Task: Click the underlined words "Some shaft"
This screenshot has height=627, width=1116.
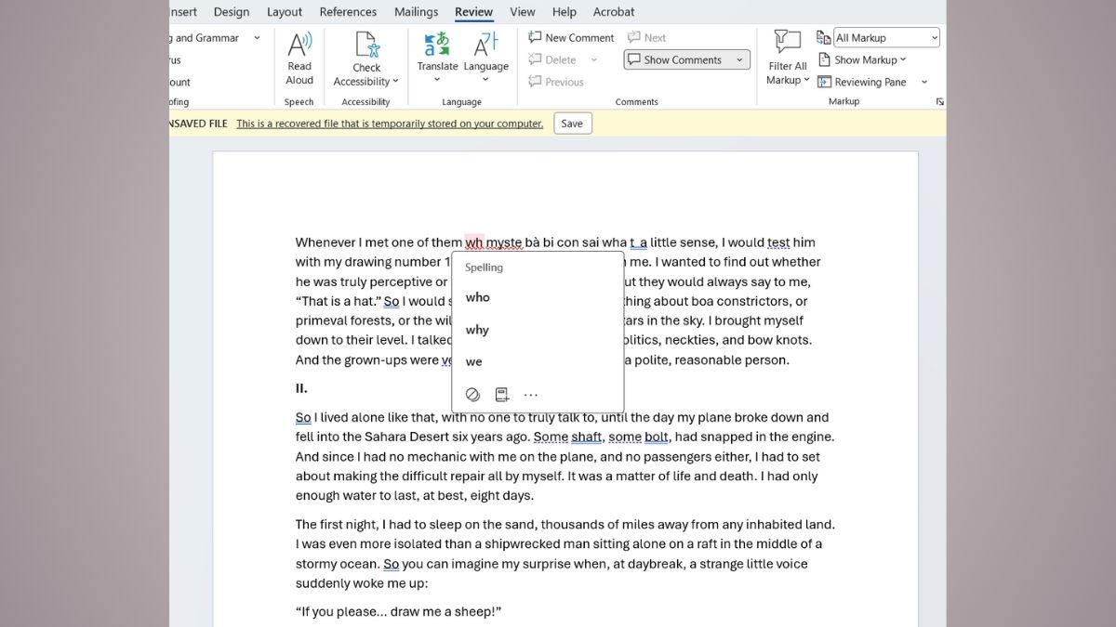Action: (x=568, y=437)
